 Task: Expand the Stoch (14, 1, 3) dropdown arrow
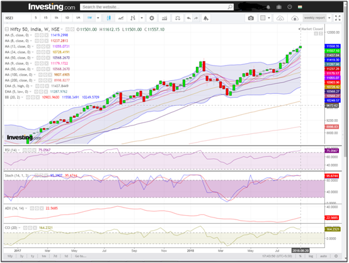click(x=31, y=175)
